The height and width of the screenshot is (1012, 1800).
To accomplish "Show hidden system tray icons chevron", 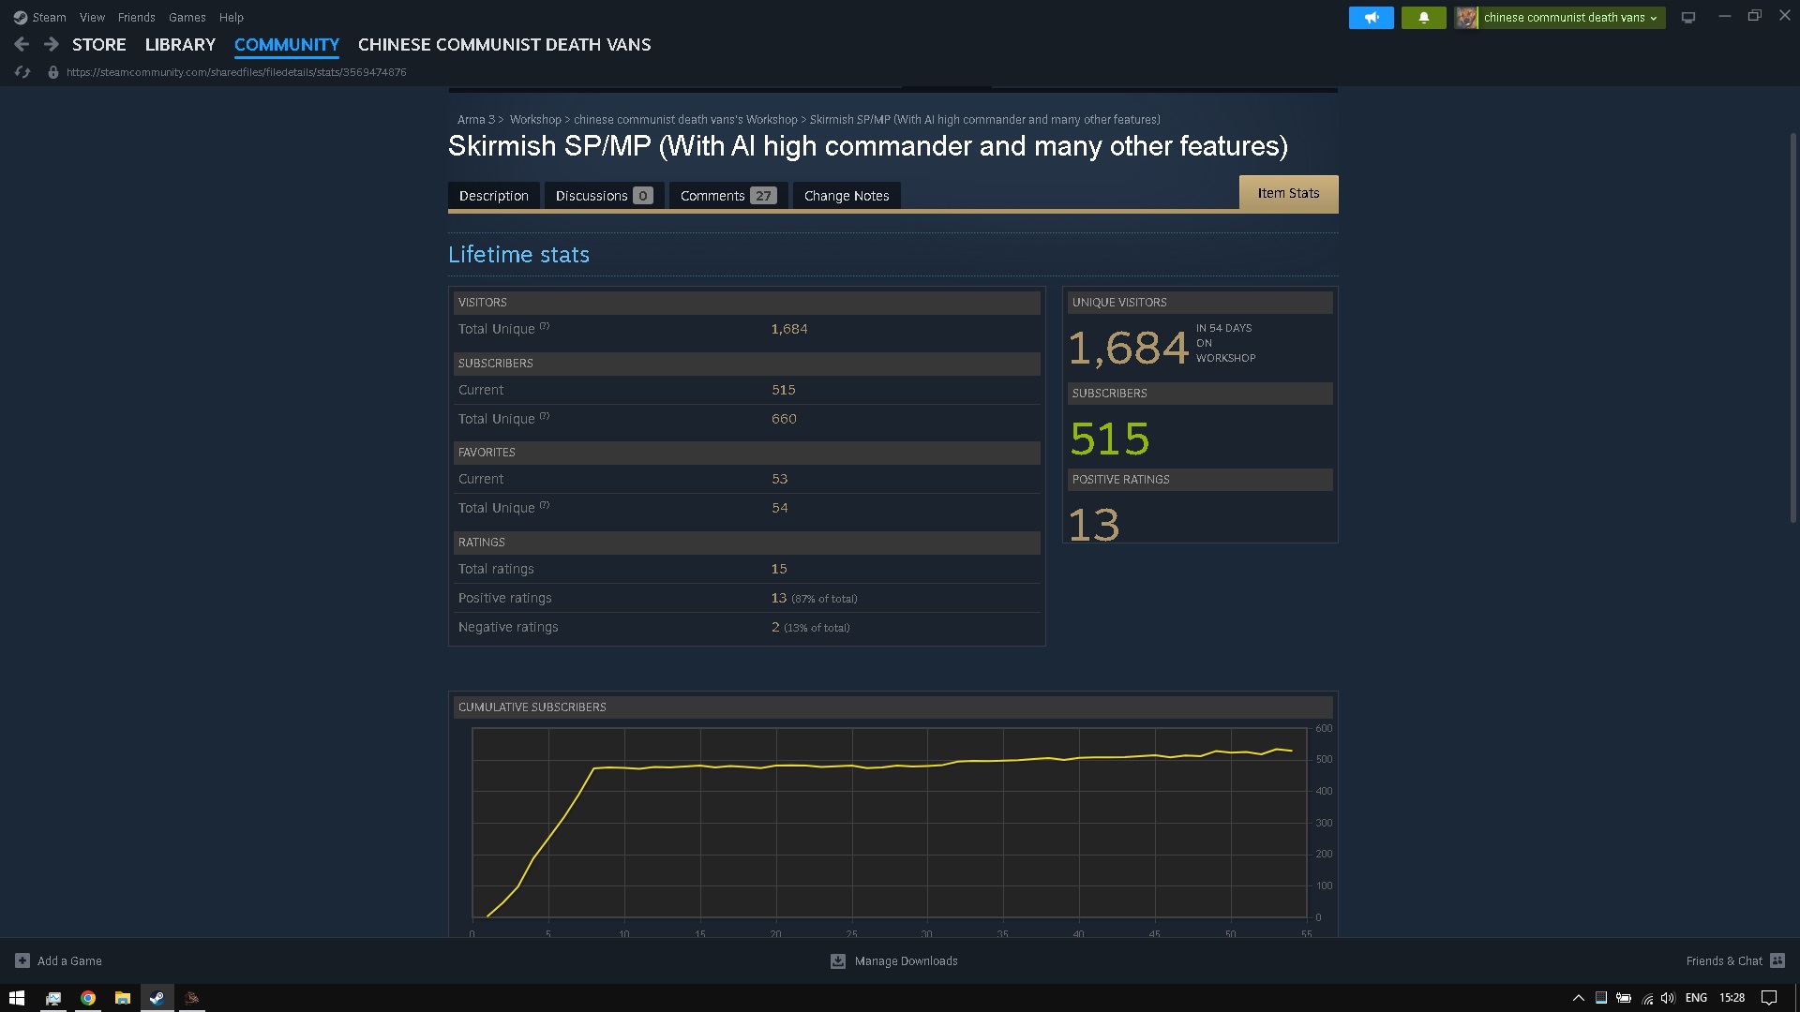I will click(1578, 998).
